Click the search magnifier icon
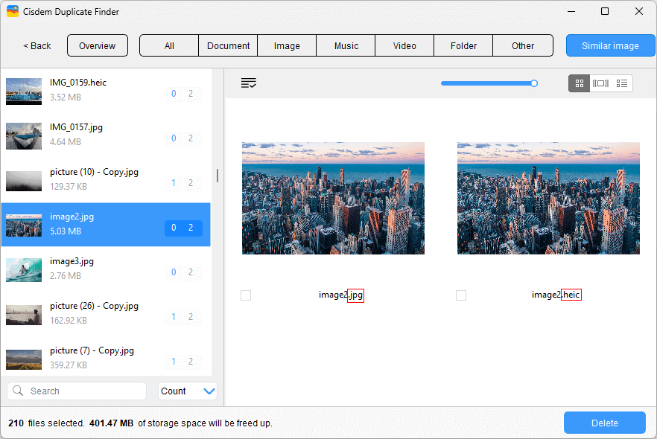This screenshot has width=657, height=439. (16, 391)
